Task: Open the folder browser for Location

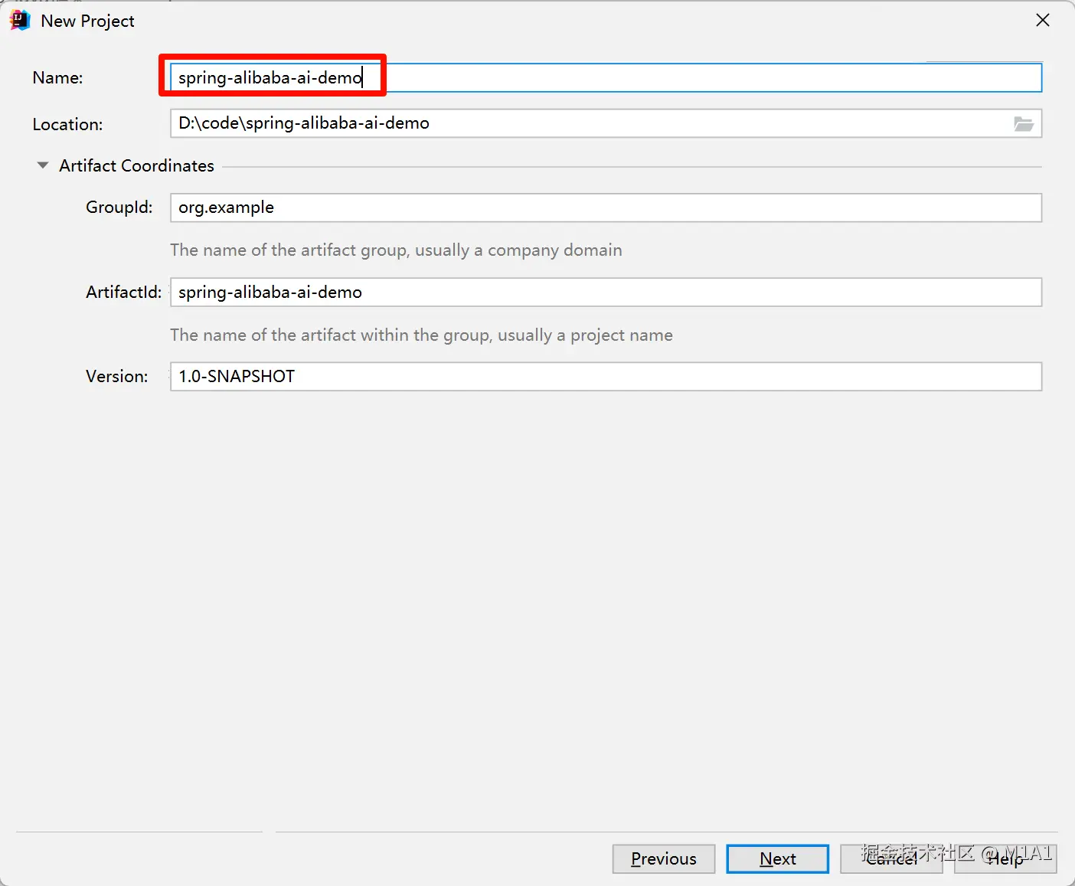Action: (1024, 123)
